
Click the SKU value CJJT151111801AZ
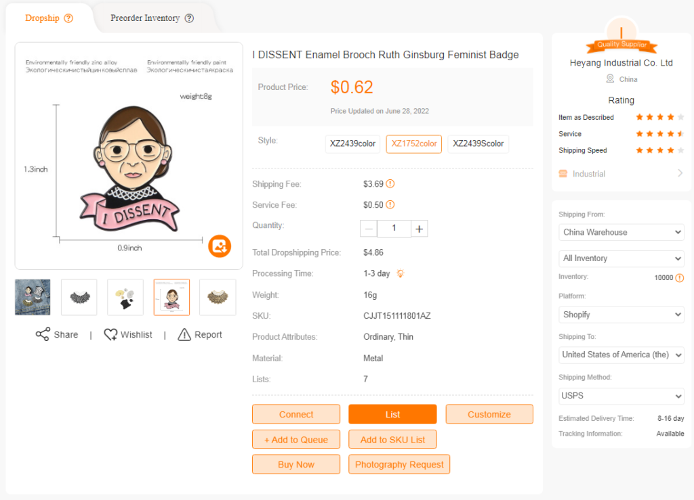pyautogui.click(x=397, y=316)
